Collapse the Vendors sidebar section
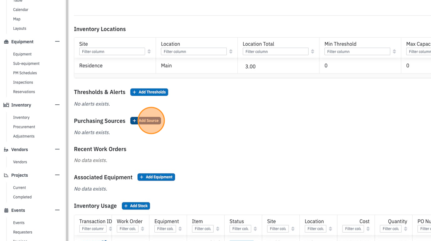Image resolution: width=431 pixels, height=241 pixels. click(x=57, y=149)
